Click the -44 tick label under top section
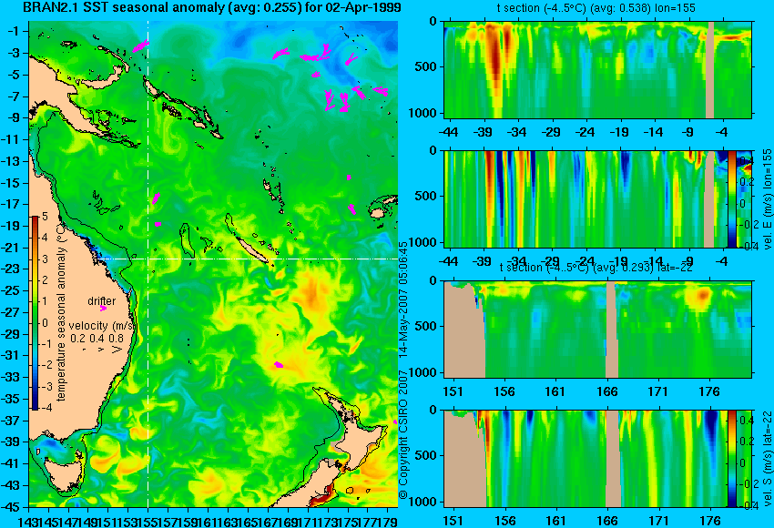The width and height of the screenshot is (774, 528). tap(449, 132)
